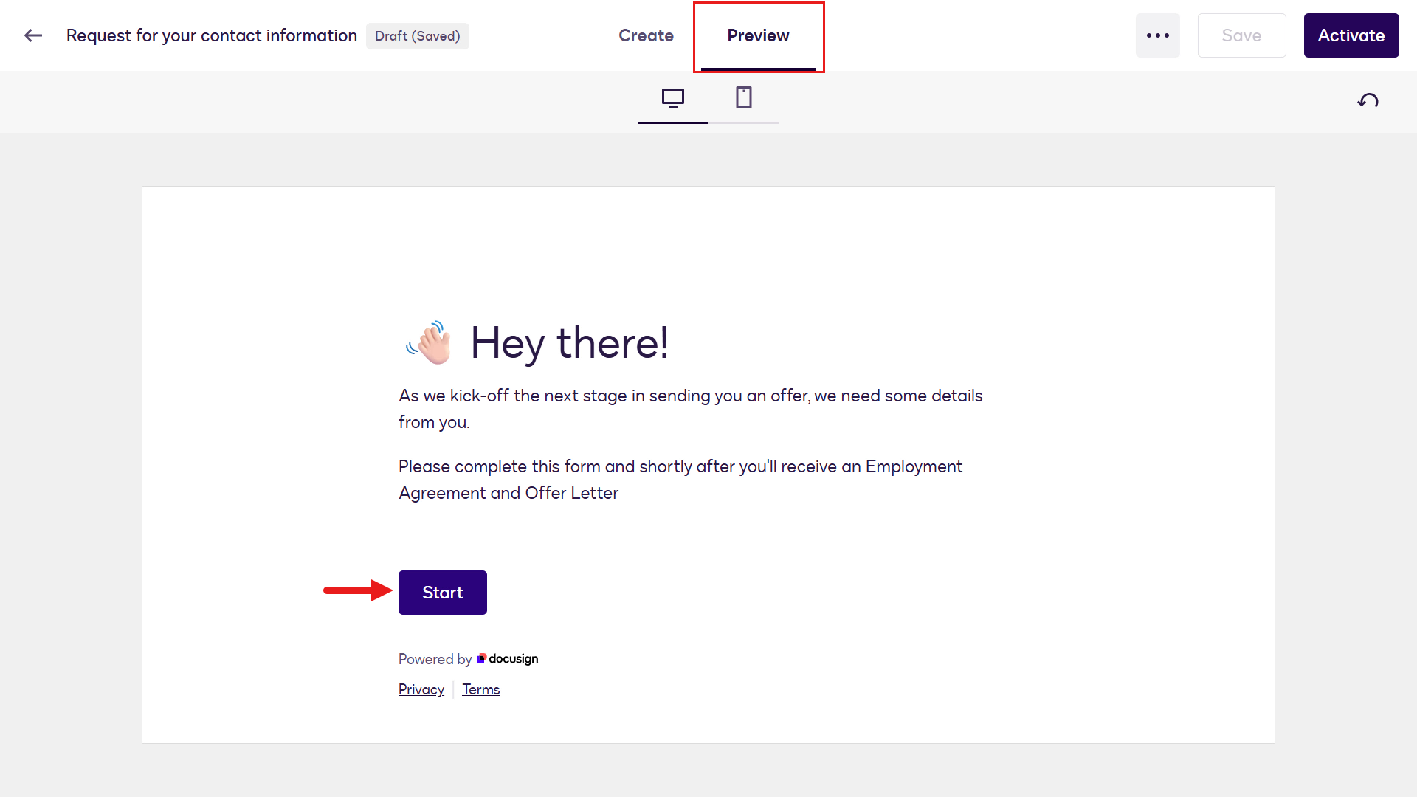Activate the form with Activate button
The width and height of the screenshot is (1417, 797).
coord(1351,35)
